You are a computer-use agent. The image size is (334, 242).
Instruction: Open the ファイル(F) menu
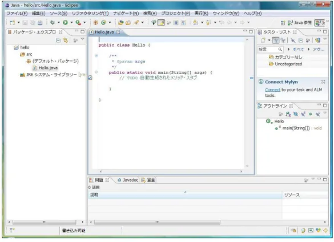(17, 14)
